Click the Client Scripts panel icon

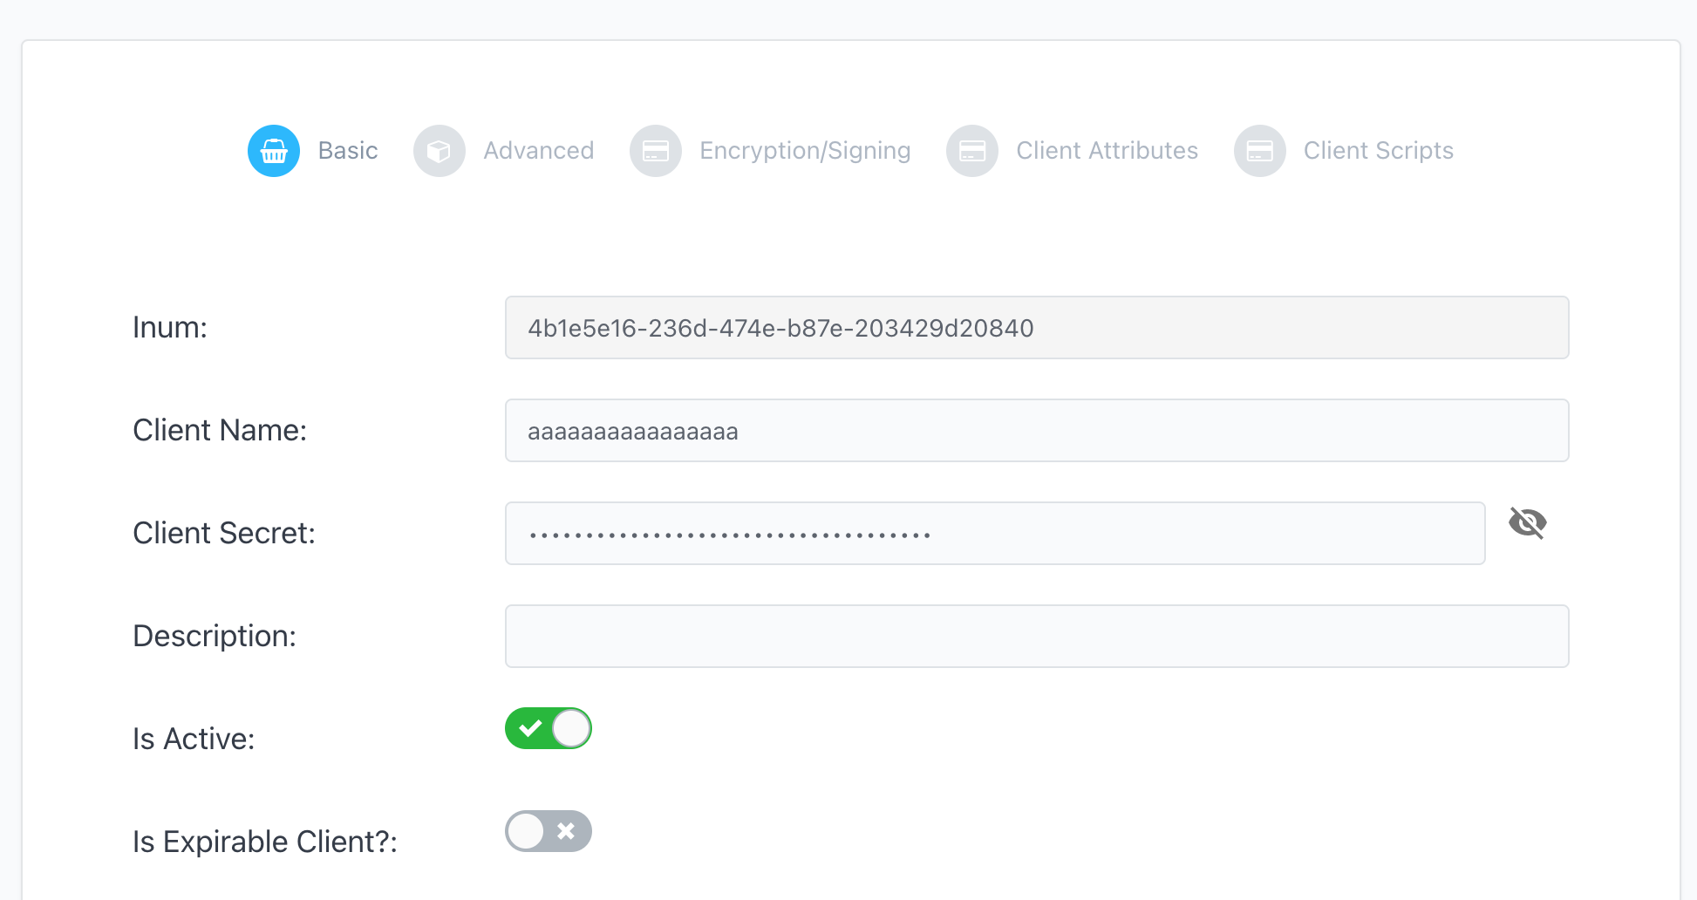coord(1259,150)
